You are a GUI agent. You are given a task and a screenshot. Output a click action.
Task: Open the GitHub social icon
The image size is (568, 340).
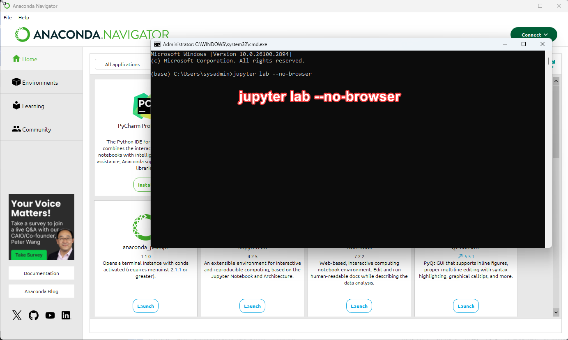tap(34, 315)
